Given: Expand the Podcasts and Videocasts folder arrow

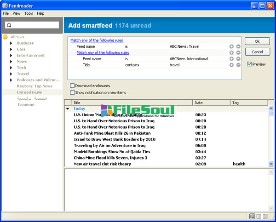Looking at the screenshot, I should pyautogui.click(x=11, y=80).
